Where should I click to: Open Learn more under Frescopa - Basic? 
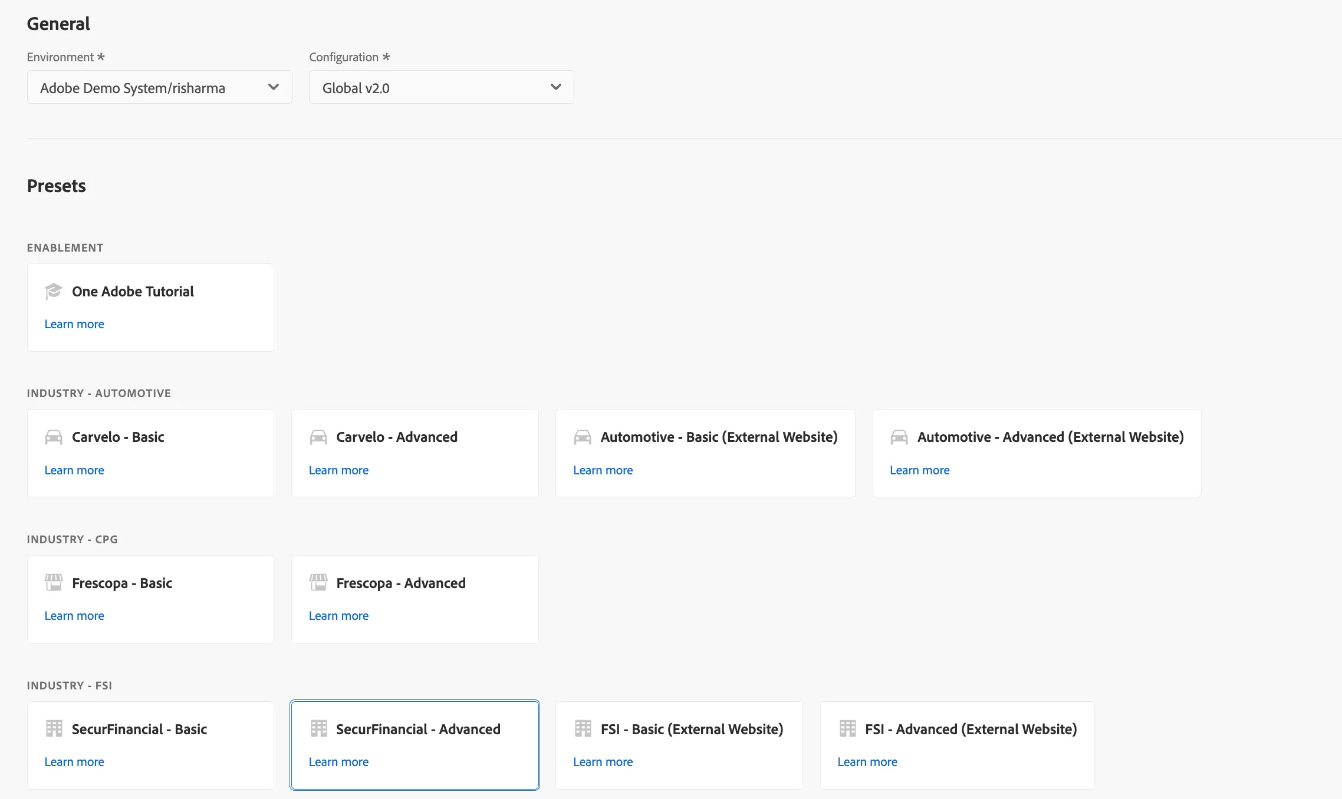coord(74,616)
